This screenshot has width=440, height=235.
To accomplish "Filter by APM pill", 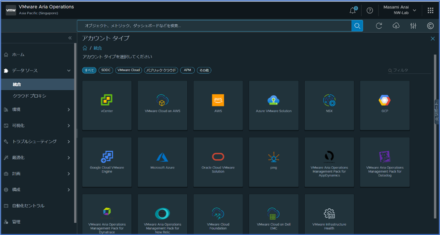I will pyautogui.click(x=187, y=70).
